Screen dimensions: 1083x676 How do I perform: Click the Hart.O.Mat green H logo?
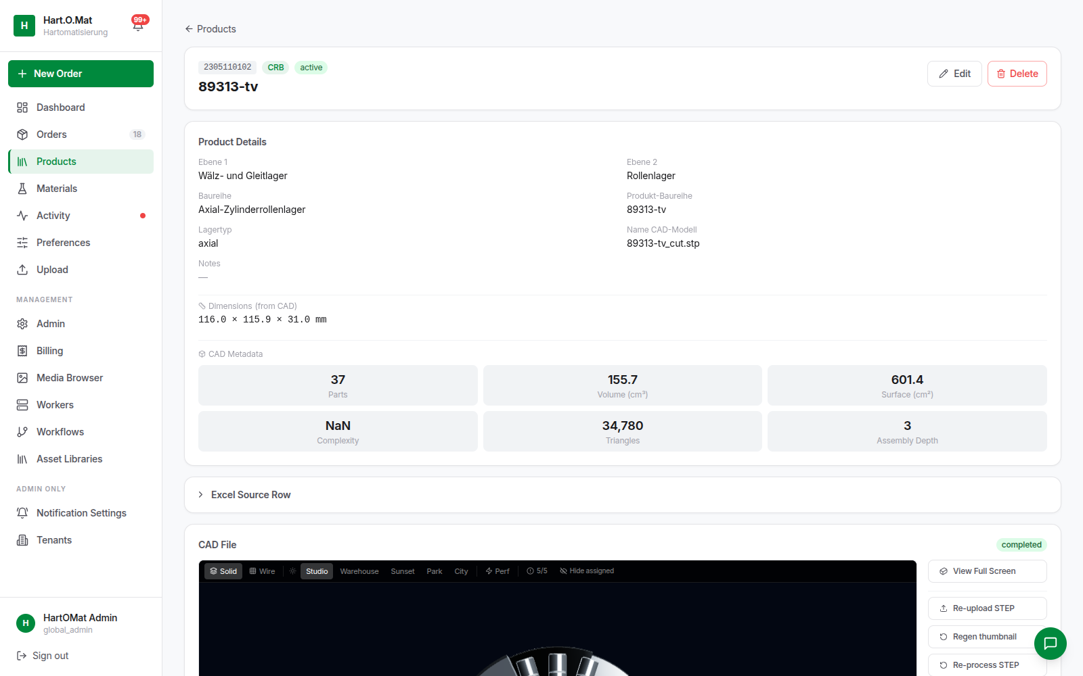[x=24, y=26]
